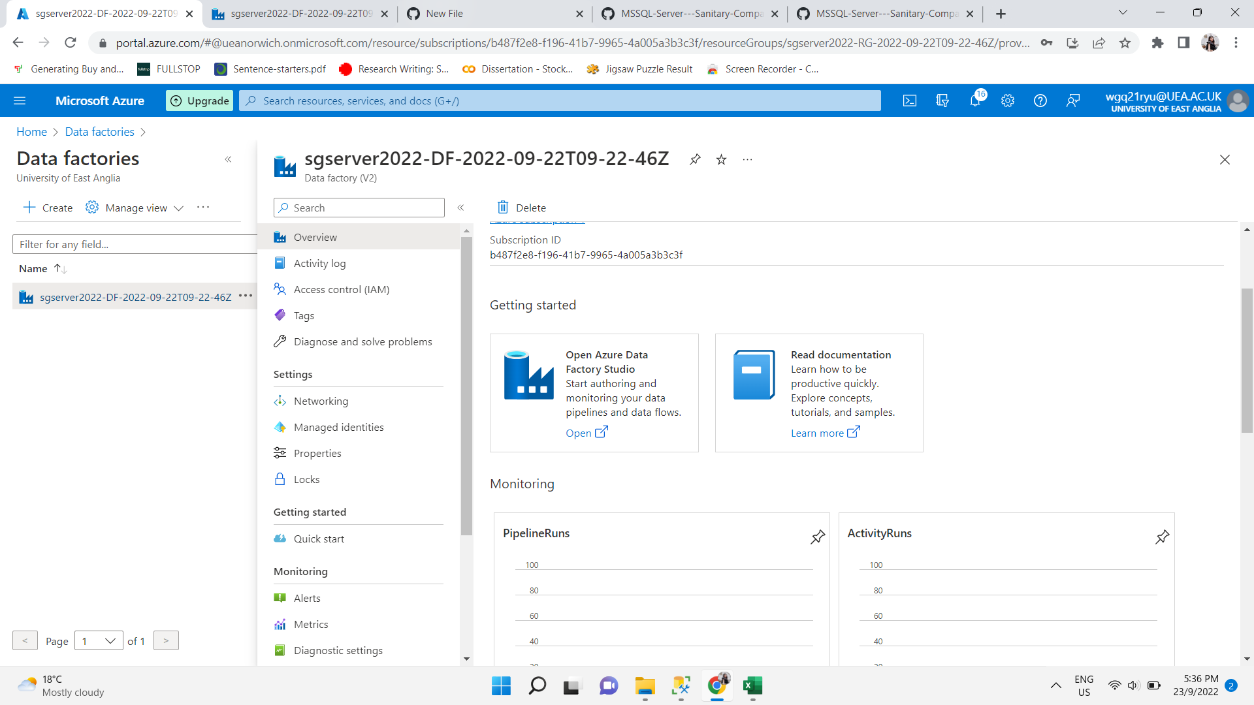Viewport: 1254px width, 705px height.
Task: Open Excel from the taskbar
Action: (x=752, y=686)
